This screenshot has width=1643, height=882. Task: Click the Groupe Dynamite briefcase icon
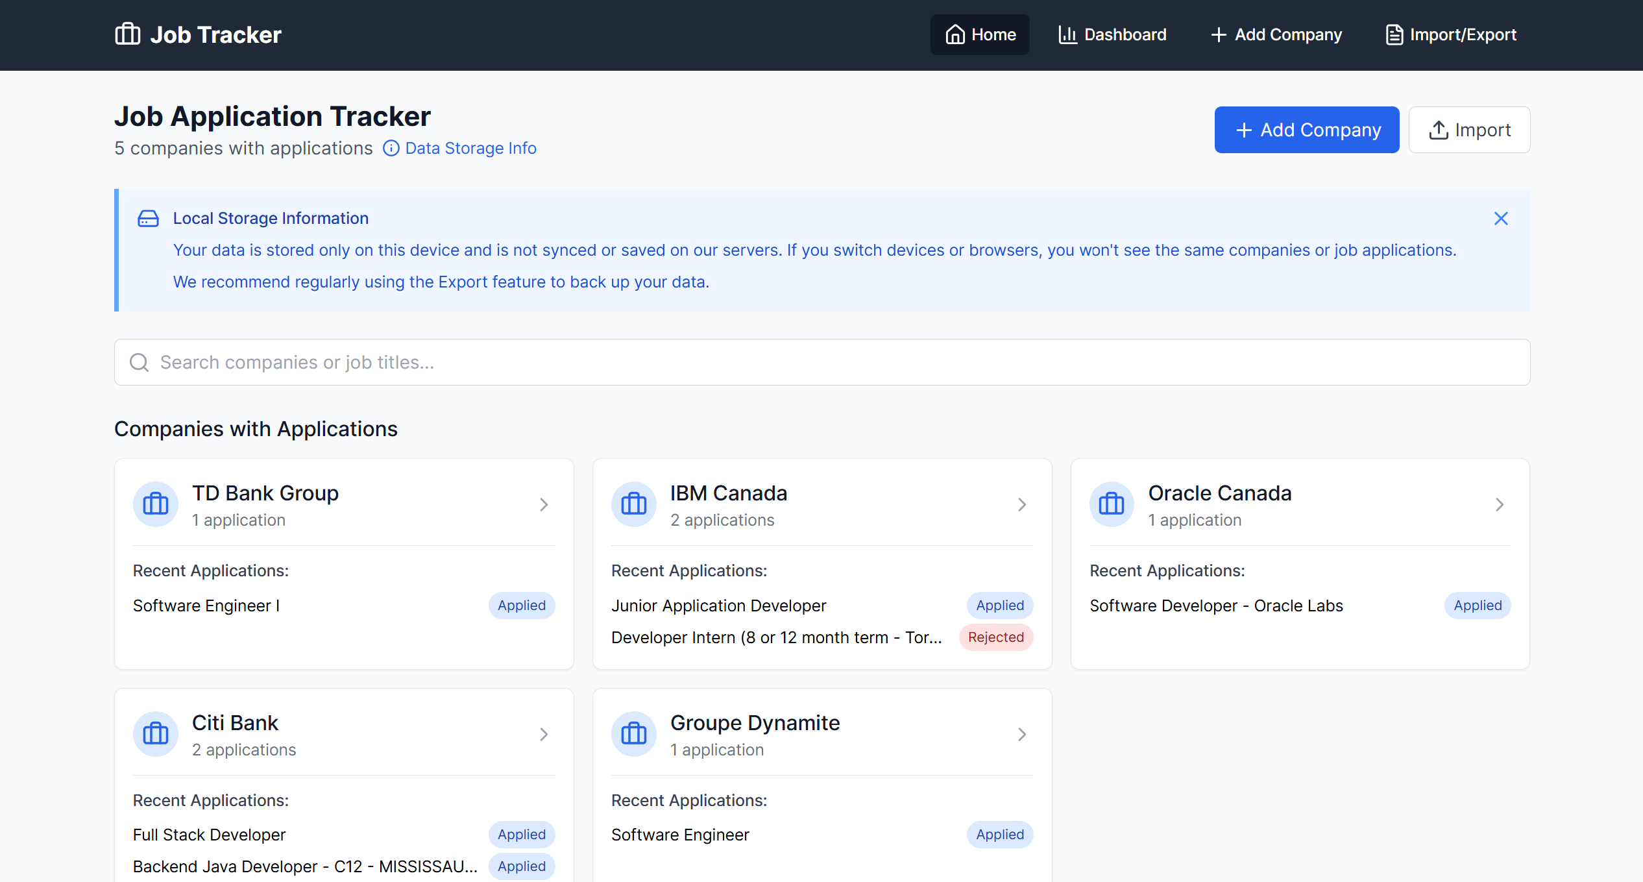click(634, 734)
